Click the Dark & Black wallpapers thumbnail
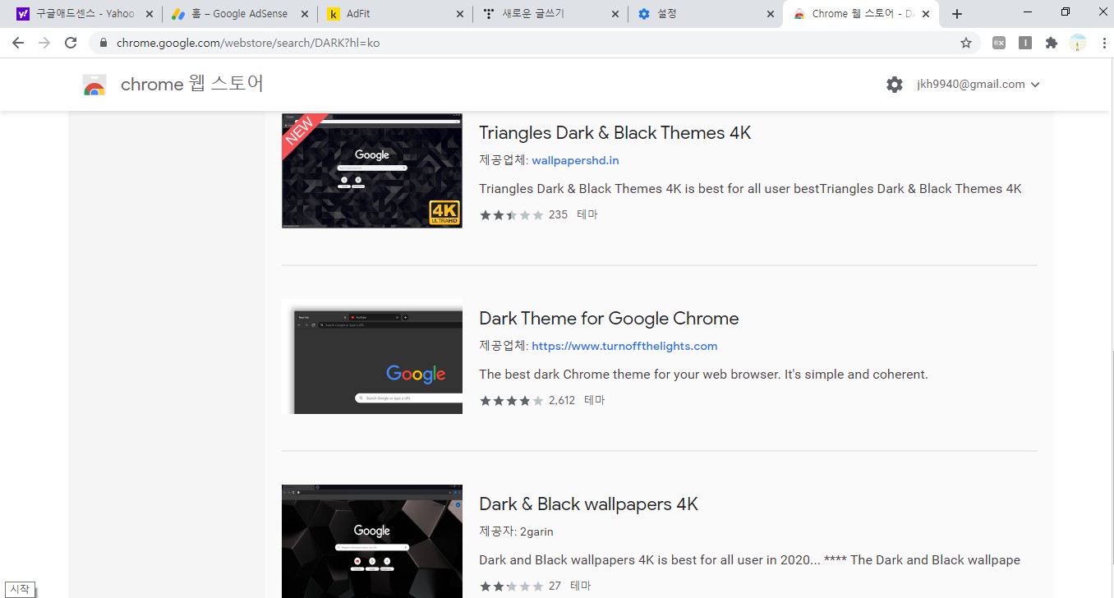Viewport: 1114px width, 598px height. tap(372, 541)
